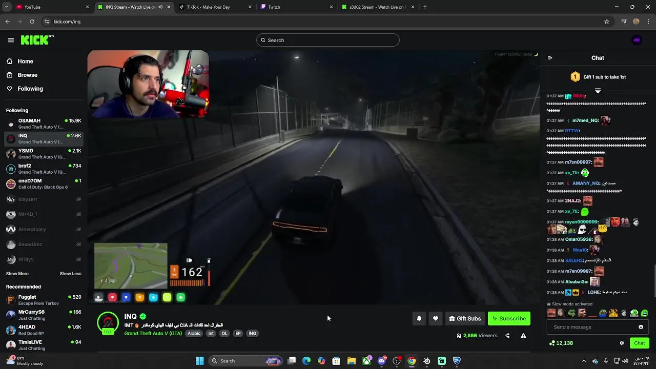Switch to Twitch browser tab
Viewport: 656px width, 369px height.
click(x=296, y=7)
